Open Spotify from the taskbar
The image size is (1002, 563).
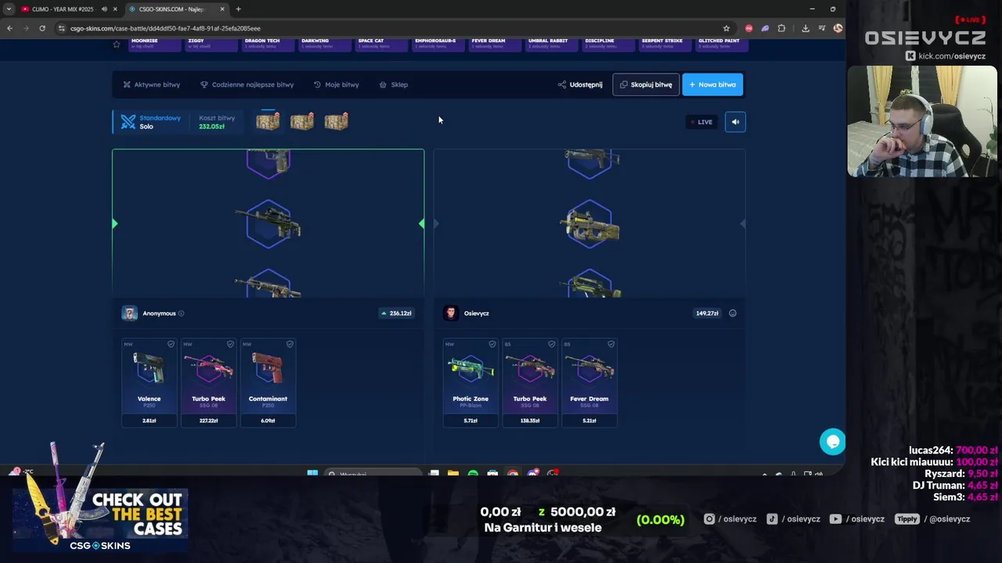473,474
